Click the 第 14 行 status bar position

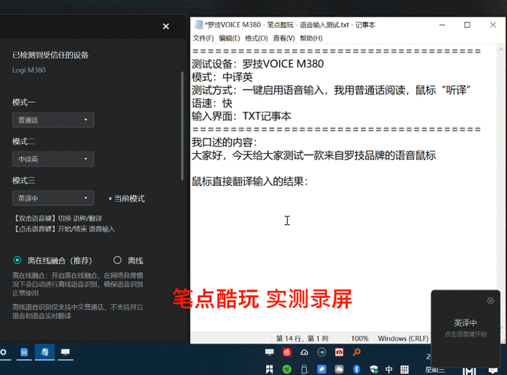point(302,338)
